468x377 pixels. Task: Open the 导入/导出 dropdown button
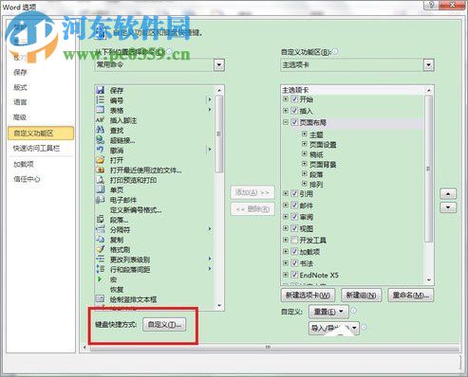point(334,328)
